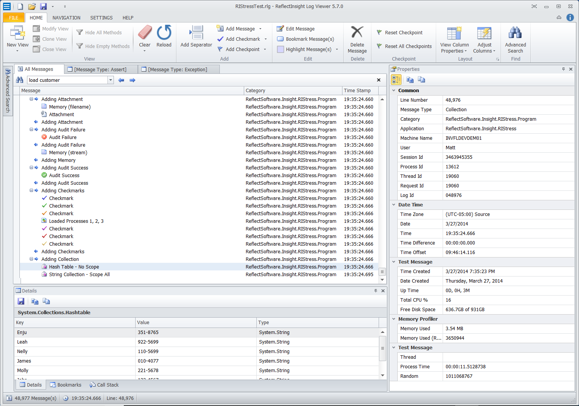Close the find bar with X

click(379, 80)
